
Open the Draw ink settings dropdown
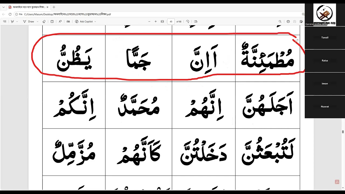point(37,22)
